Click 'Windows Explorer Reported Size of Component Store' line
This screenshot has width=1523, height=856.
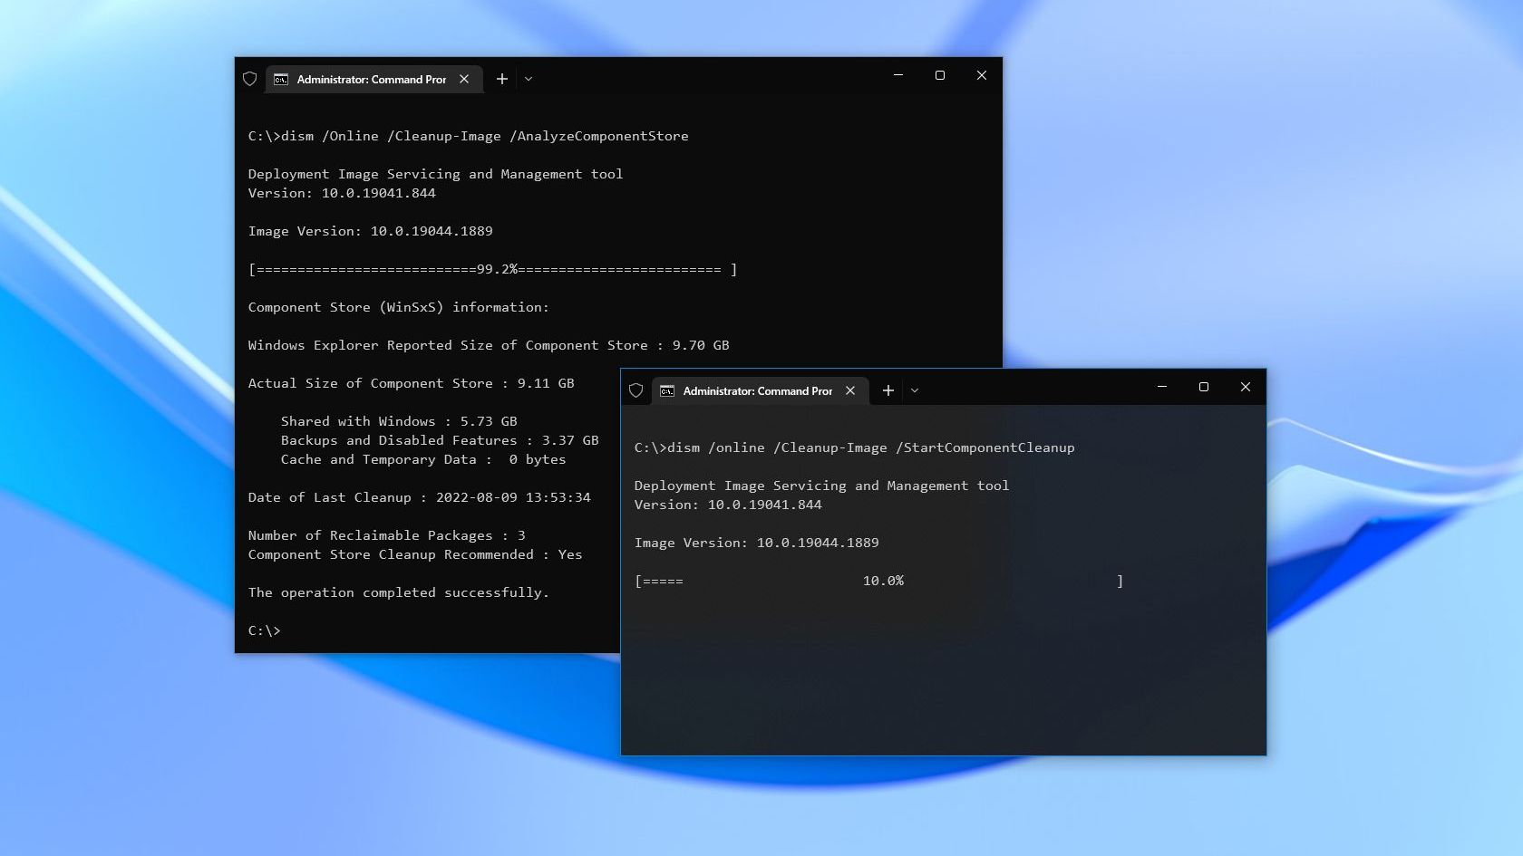click(x=489, y=345)
